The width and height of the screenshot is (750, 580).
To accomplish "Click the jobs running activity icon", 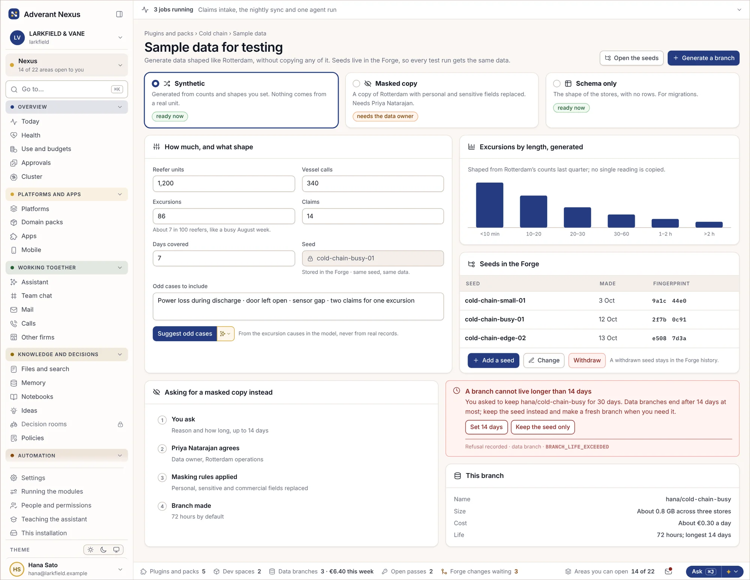I will point(145,10).
